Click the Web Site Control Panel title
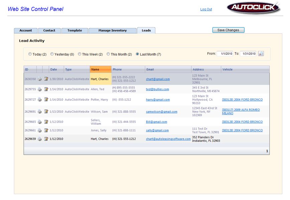 pos(35,9)
